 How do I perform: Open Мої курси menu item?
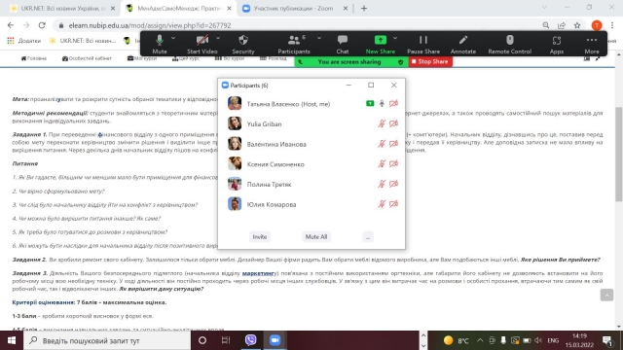(x=142, y=58)
